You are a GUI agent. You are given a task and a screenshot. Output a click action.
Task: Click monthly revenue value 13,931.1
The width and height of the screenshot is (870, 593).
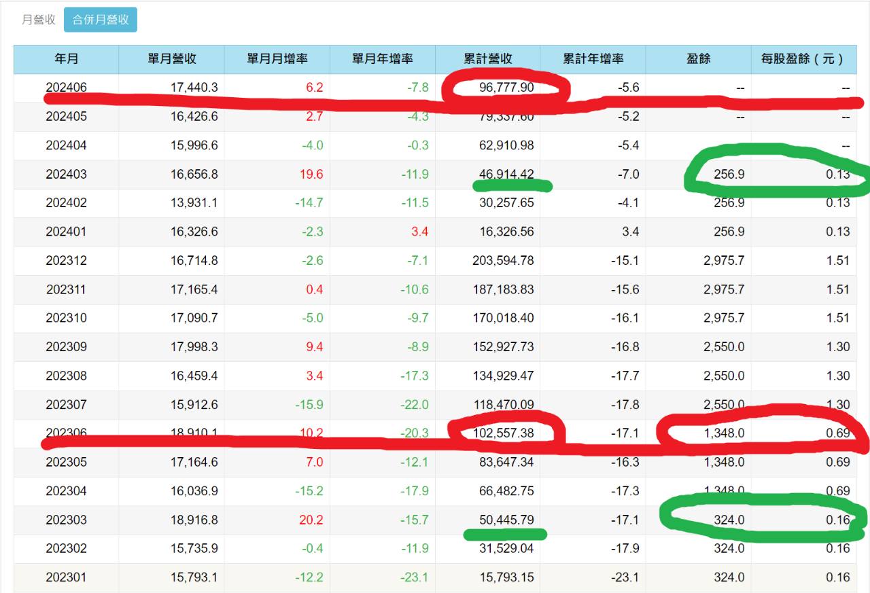[194, 202]
